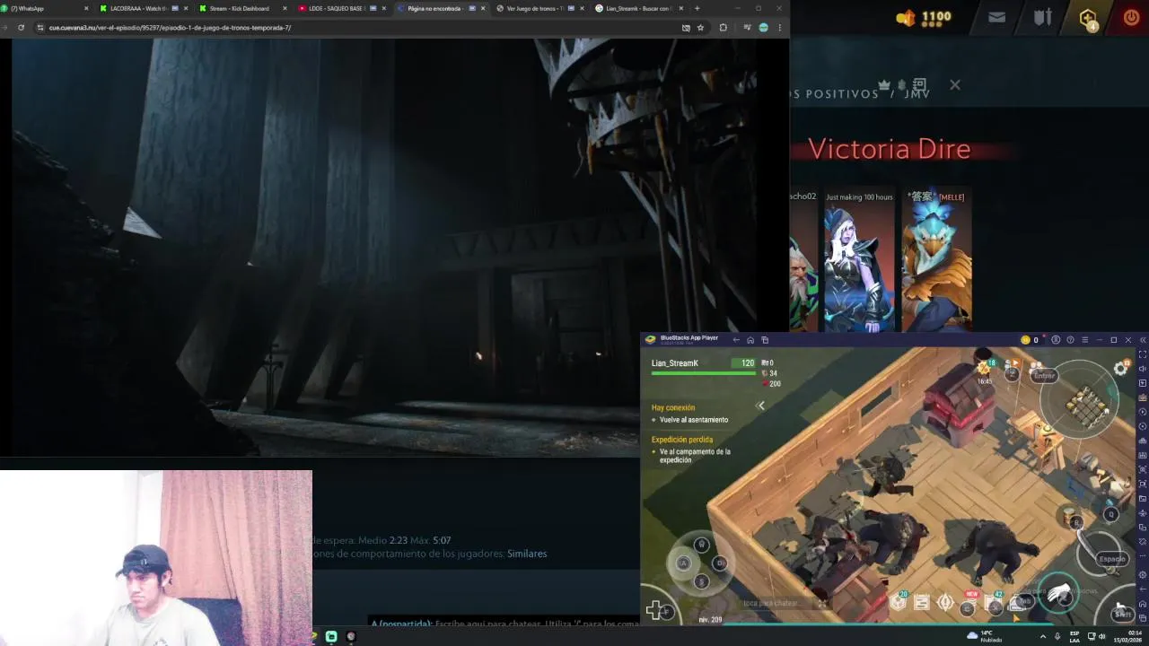Open the browser extensions puzzle icon
The width and height of the screenshot is (1149, 646).
pos(723,28)
